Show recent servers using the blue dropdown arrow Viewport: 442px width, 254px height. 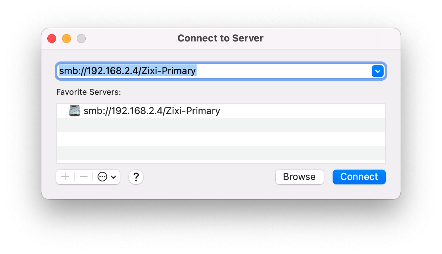tap(377, 71)
